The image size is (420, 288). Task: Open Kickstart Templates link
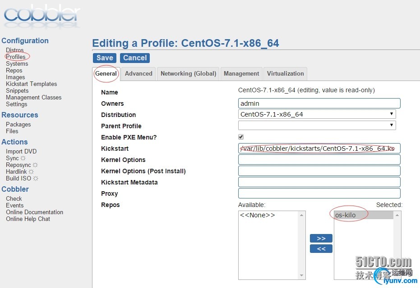pos(31,84)
